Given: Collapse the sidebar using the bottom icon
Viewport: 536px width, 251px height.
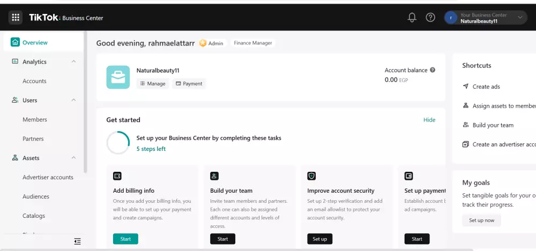Looking at the screenshot, I should pyautogui.click(x=78, y=241).
